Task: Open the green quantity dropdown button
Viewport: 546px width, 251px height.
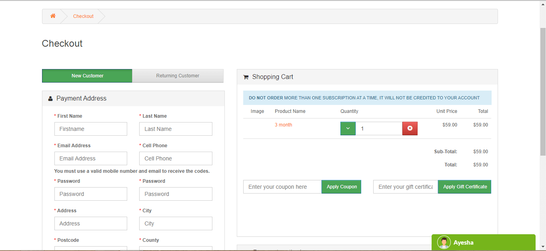Action: tap(348, 128)
